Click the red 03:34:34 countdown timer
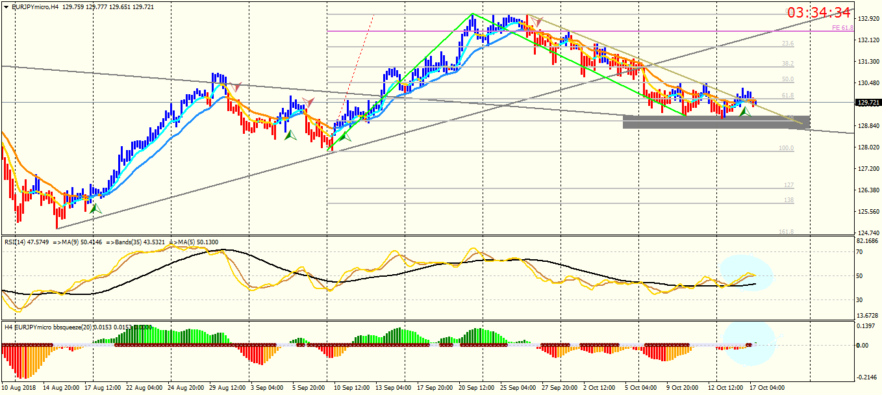Image resolution: width=882 pixels, height=395 pixels. (819, 12)
